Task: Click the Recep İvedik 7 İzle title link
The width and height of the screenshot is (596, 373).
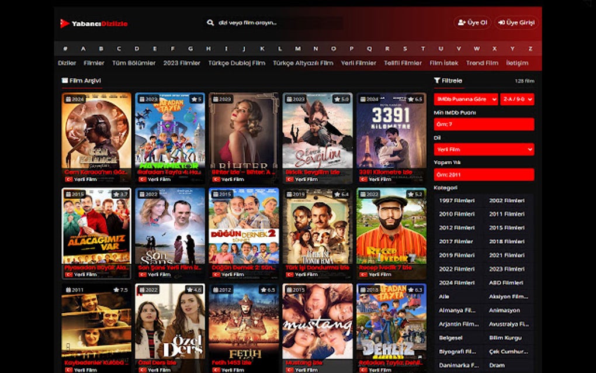Action: coord(386,267)
